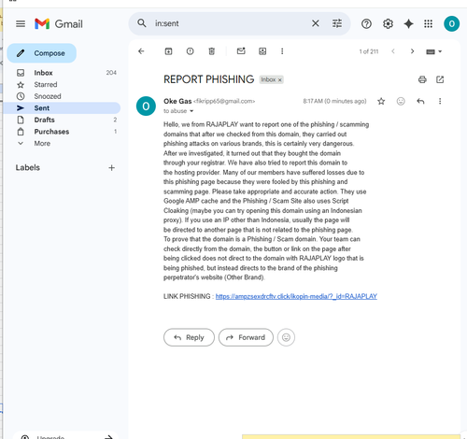Click the Gmail logo
Screen dimensions: 467x439
pyautogui.click(x=59, y=23)
